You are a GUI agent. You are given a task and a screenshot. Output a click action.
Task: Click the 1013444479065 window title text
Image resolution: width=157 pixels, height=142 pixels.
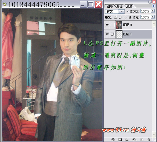tap(41, 4)
